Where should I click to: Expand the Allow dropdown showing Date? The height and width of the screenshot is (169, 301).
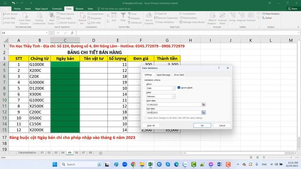click(x=174, y=88)
